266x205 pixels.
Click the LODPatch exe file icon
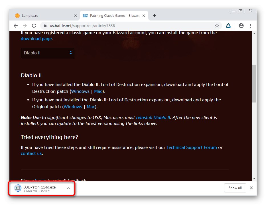point(17,188)
